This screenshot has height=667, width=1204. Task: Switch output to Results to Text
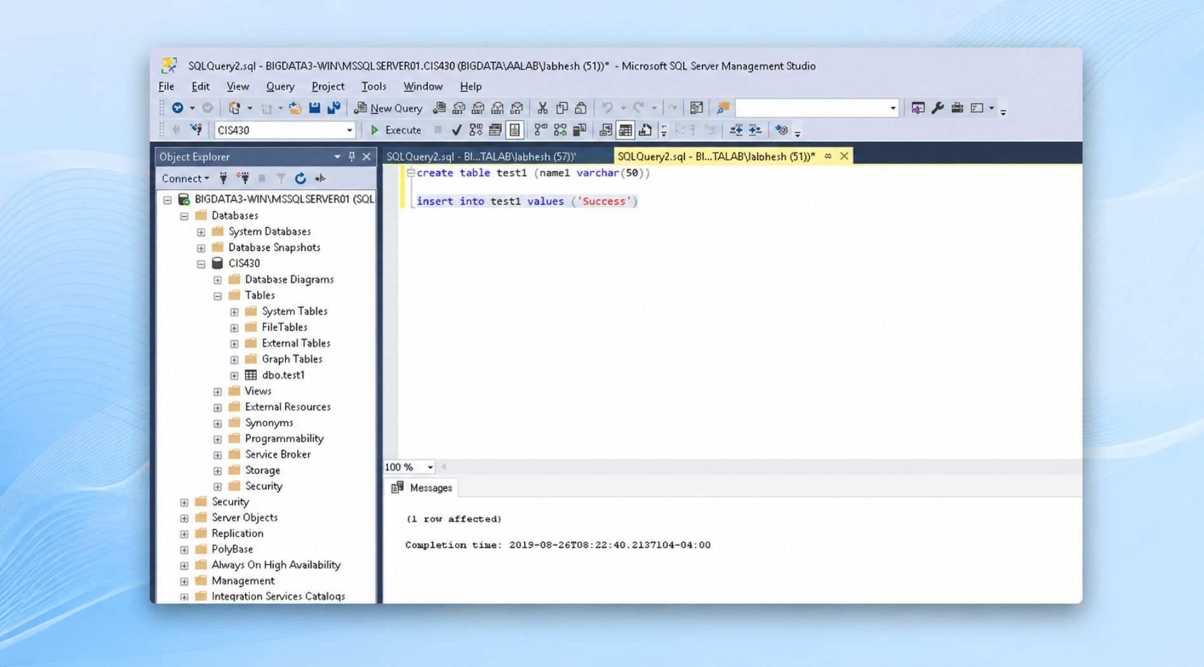pos(606,130)
